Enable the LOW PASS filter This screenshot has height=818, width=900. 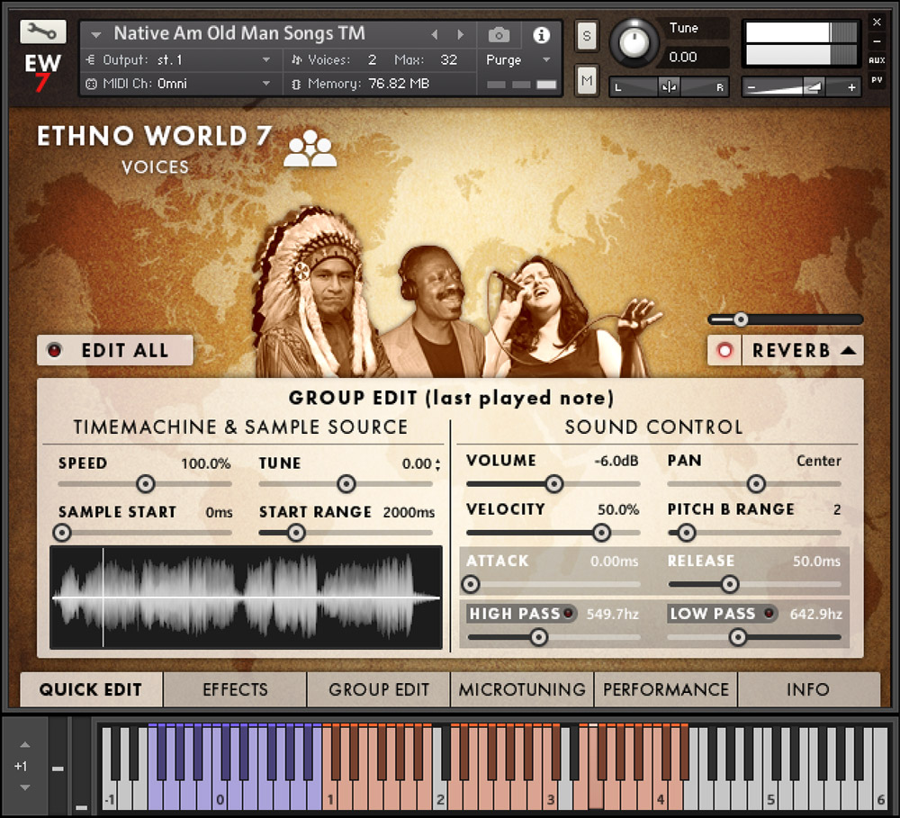coord(769,614)
